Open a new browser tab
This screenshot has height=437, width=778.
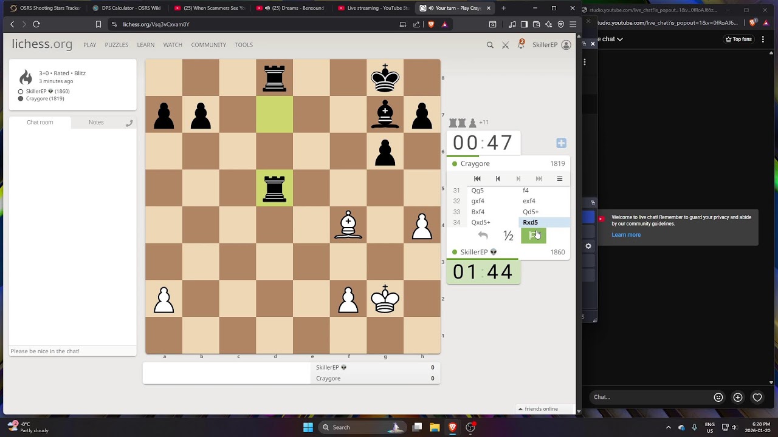coord(503,8)
